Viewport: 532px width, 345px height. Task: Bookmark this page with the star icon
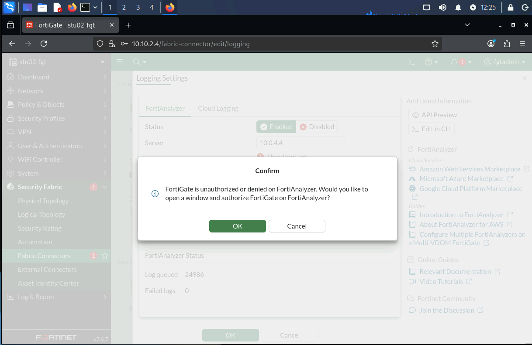click(435, 44)
